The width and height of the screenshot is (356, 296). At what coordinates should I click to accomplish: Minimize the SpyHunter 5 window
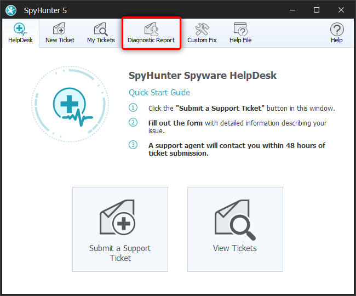290,10
